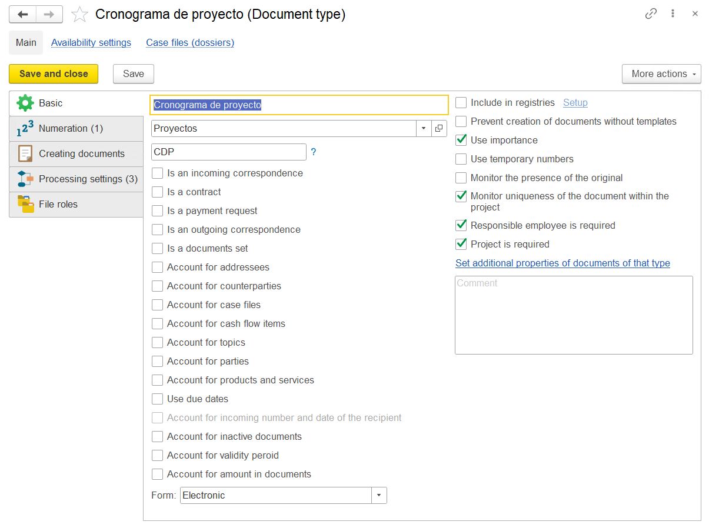Navigate back with the left arrow
The image size is (709, 528).
pos(22,14)
